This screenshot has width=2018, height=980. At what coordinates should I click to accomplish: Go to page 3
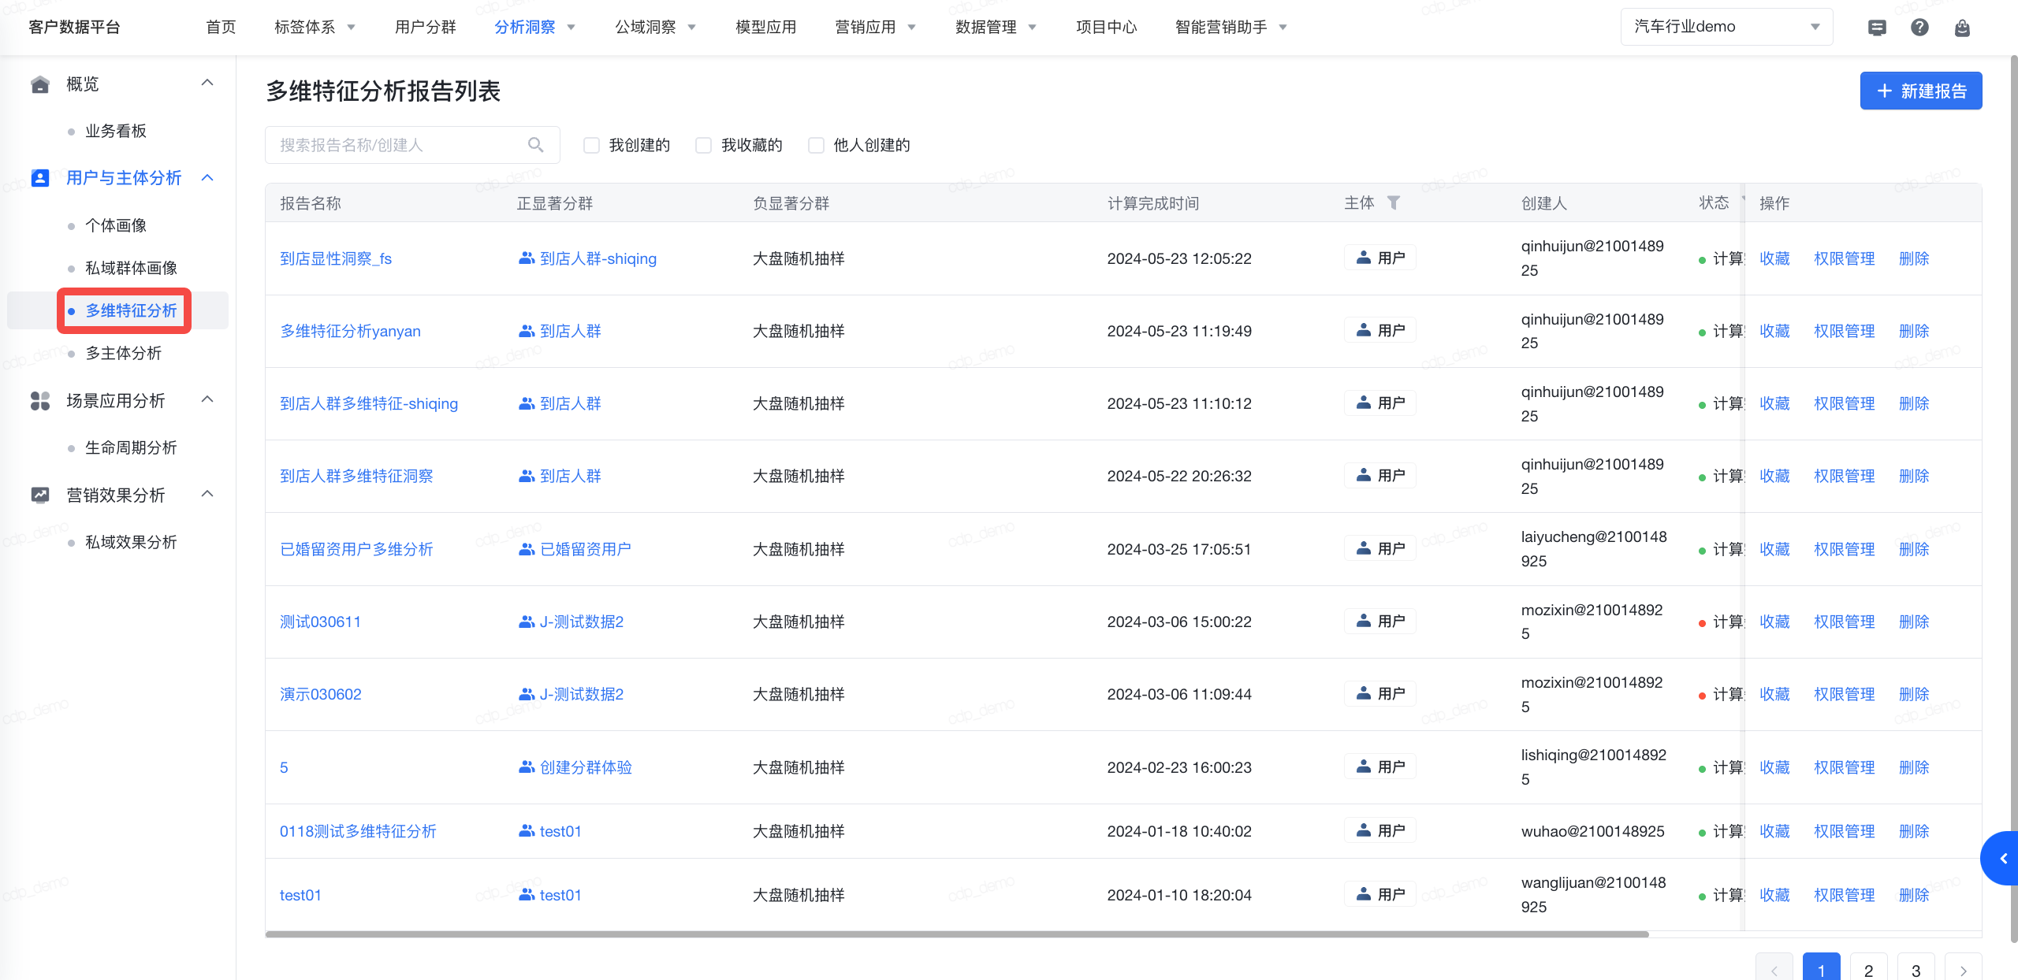(1916, 969)
